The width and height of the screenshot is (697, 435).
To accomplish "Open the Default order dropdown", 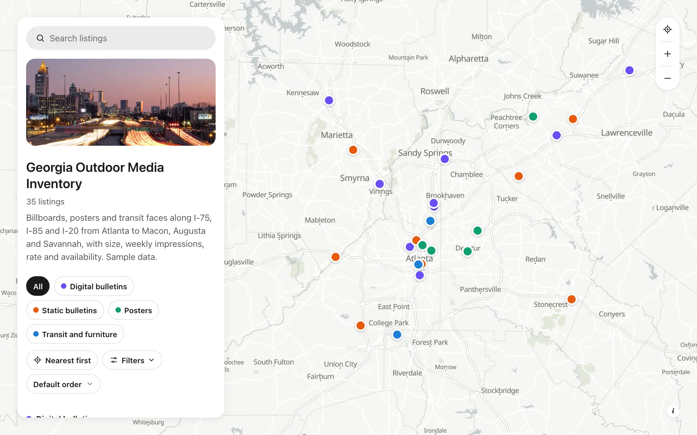I will (x=63, y=384).
